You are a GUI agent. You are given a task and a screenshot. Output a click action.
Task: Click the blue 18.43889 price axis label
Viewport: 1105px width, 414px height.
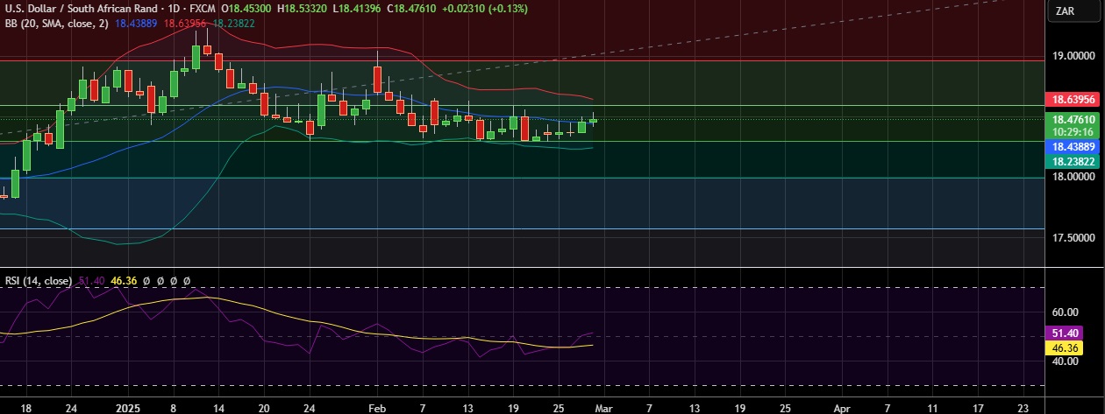(1073, 146)
